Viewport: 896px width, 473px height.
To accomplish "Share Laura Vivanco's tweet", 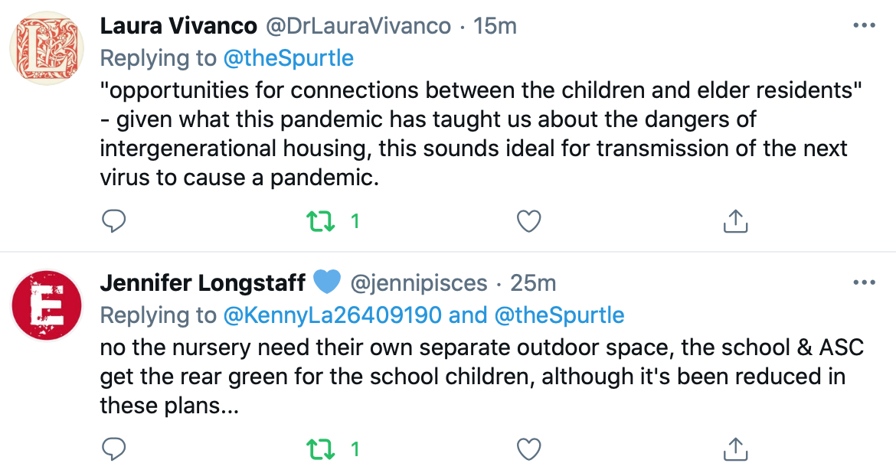I will pos(735,221).
